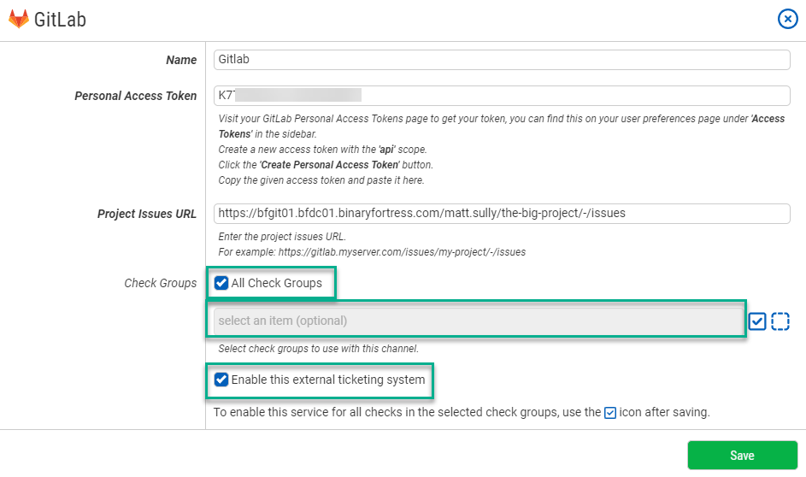Close the GitLab dialog with the X icon
Screen dimensions: 806x477
coord(787,19)
